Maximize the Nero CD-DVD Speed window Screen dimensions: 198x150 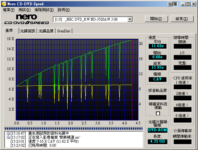(x=188, y=4)
